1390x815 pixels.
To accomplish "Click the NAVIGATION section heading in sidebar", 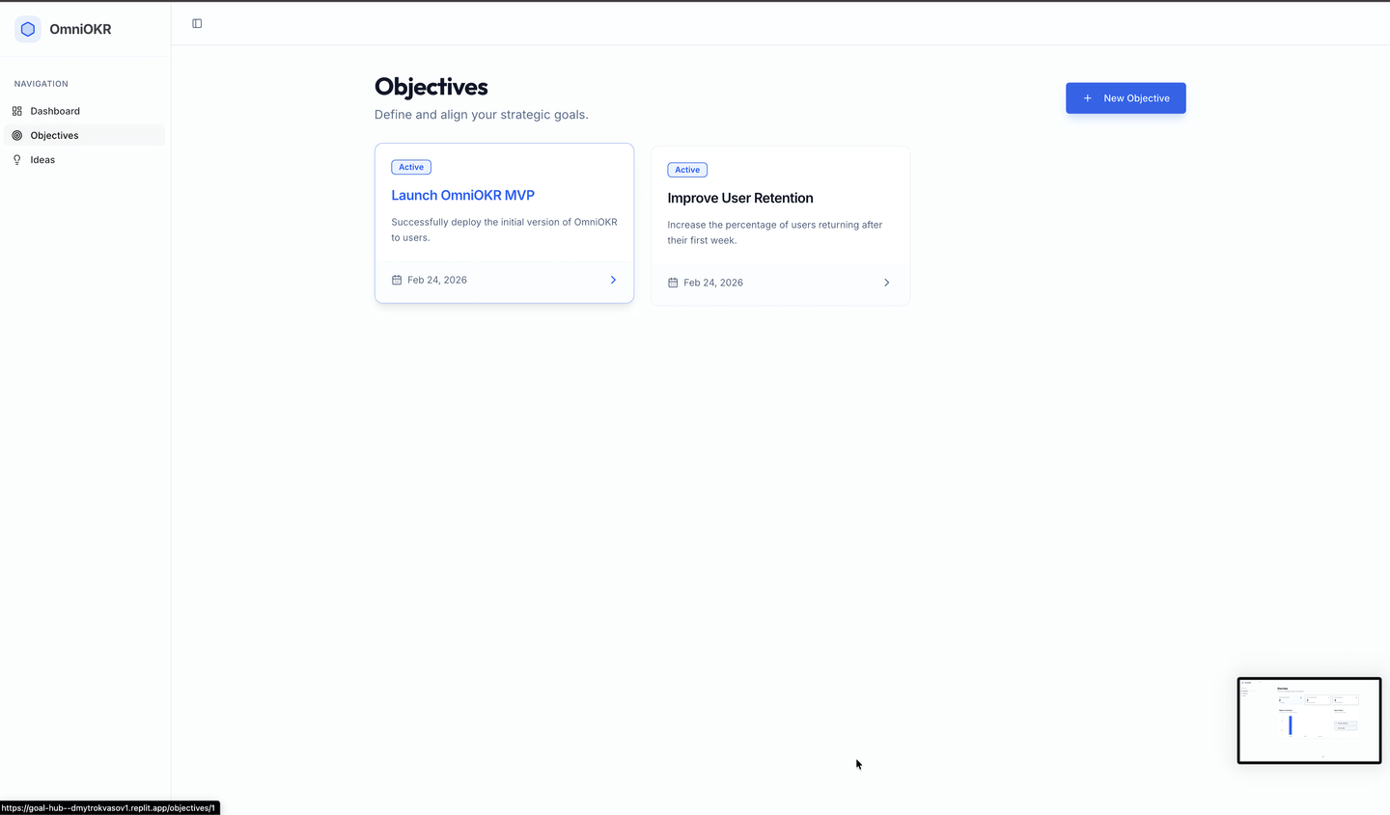I will click(x=41, y=84).
